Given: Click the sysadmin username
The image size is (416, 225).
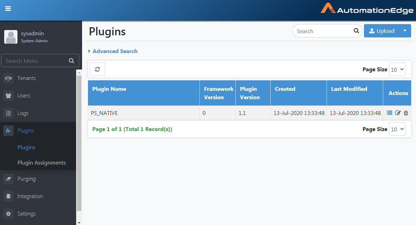Looking at the screenshot, I should point(32,34).
